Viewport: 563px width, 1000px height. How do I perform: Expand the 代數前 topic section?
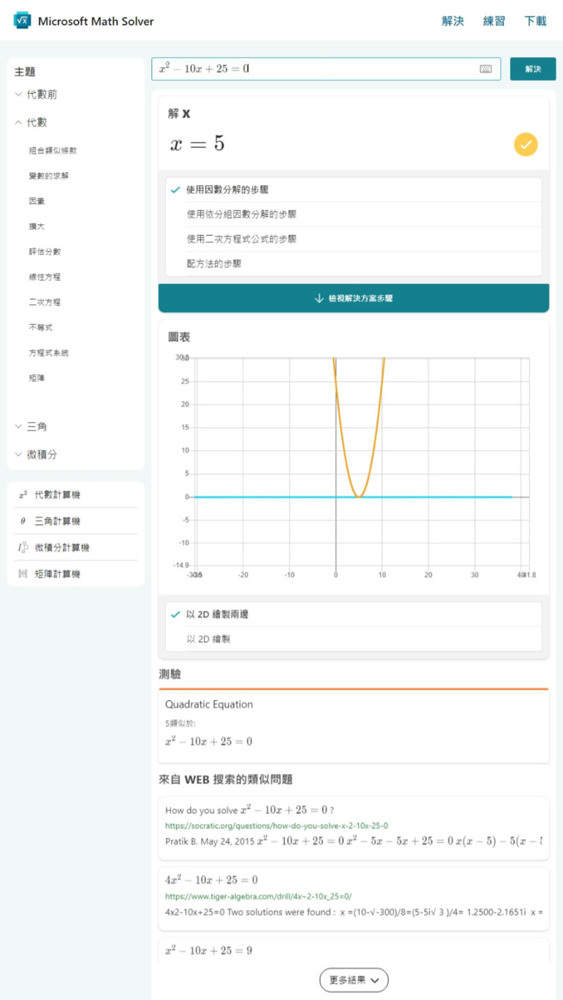37,94
